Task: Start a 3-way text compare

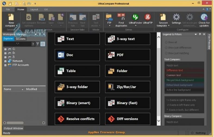Action: pyautogui.click(x=128, y=39)
